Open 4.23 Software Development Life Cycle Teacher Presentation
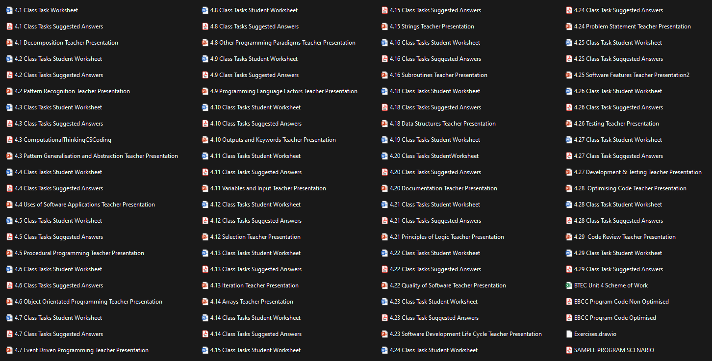This screenshot has width=712, height=361. (466, 334)
